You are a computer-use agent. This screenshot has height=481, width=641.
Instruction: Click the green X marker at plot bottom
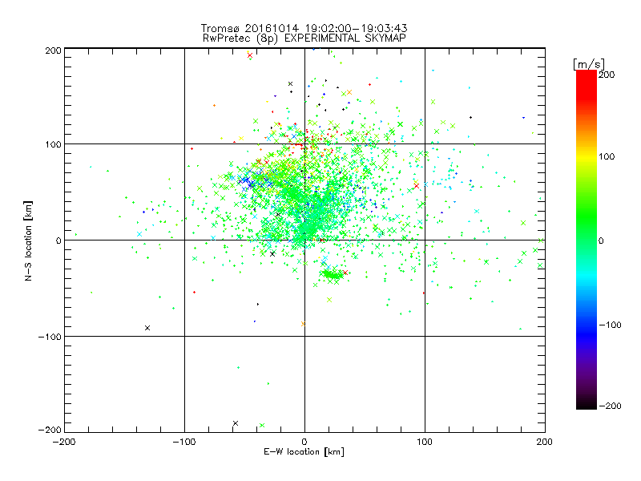[x=262, y=426]
